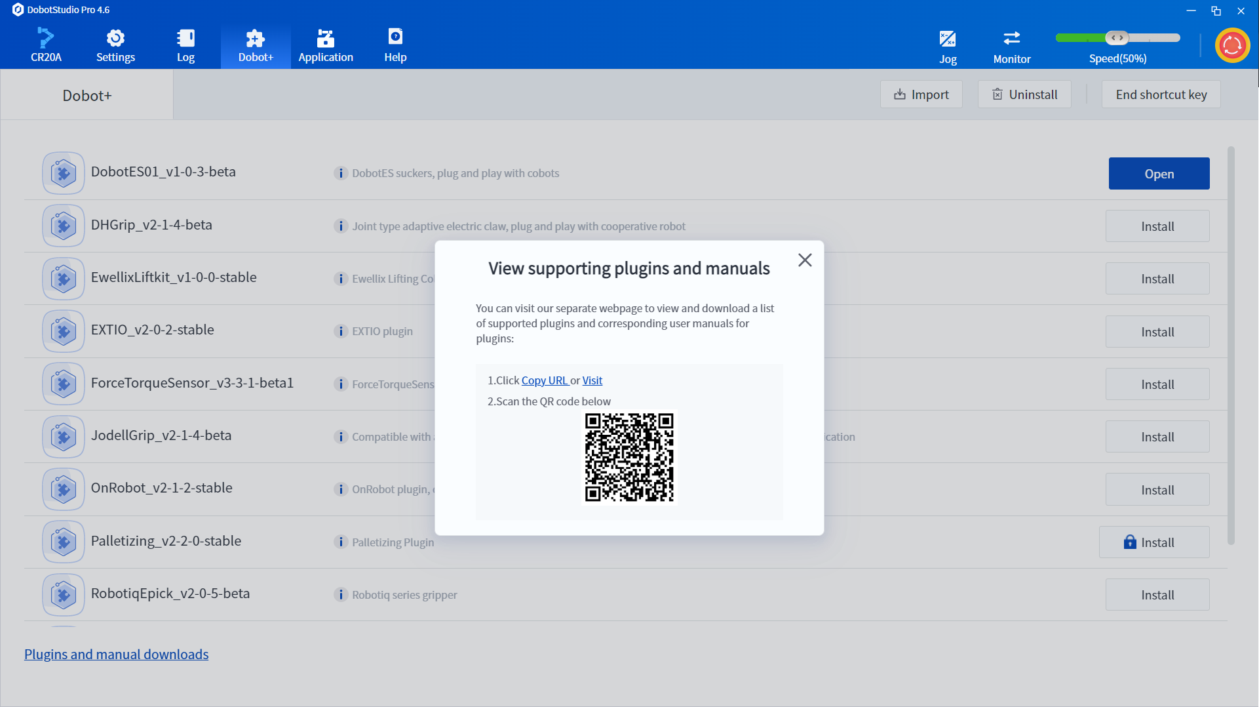The width and height of the screenshot is (1259, 707).
Task: Open the DobotES01 plugin
Action: (x=1159, y=174)
